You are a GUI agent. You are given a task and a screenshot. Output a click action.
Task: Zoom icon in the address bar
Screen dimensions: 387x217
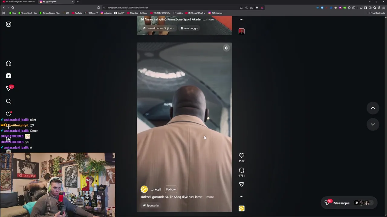pyautogui.click(x=246, y=8)
